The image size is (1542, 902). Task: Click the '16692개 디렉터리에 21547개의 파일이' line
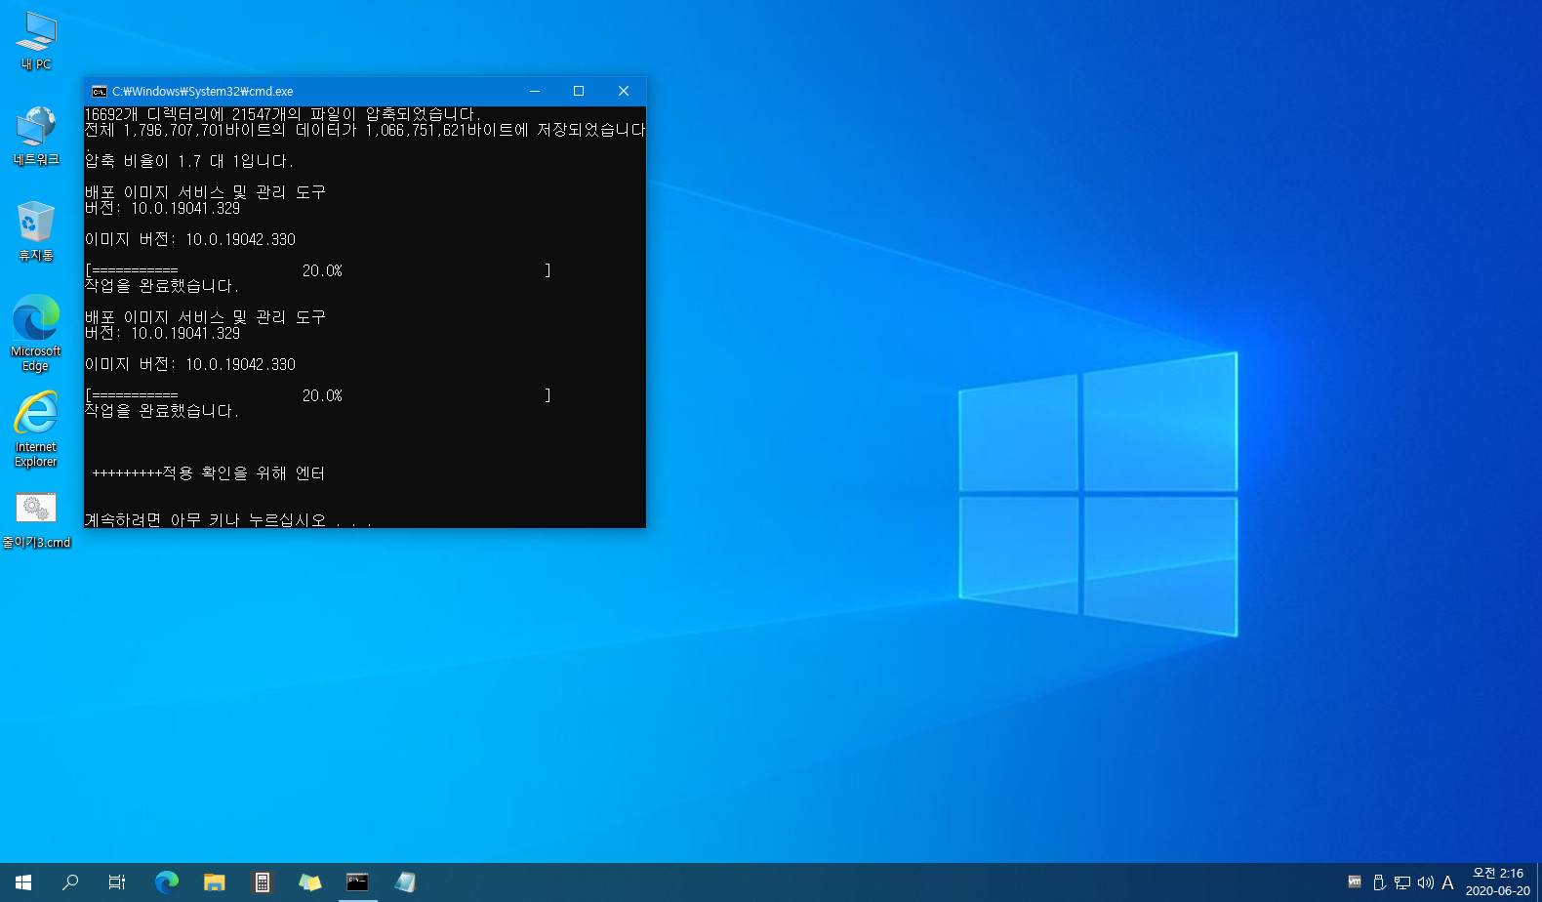283,114
